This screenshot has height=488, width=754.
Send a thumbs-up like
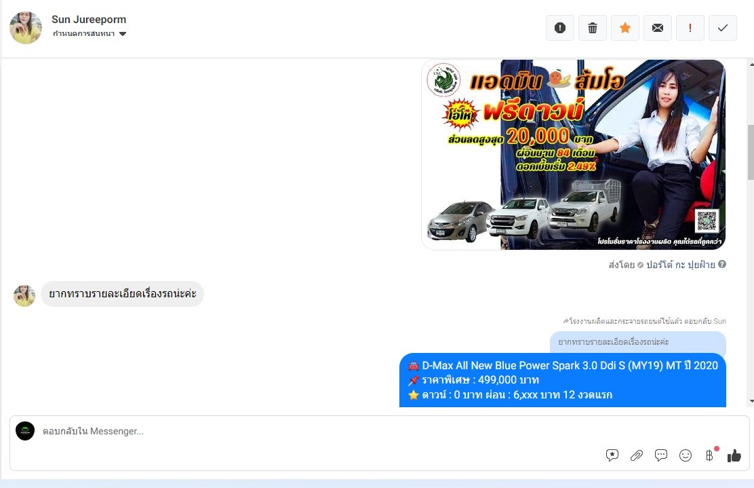tap(734, 455)
